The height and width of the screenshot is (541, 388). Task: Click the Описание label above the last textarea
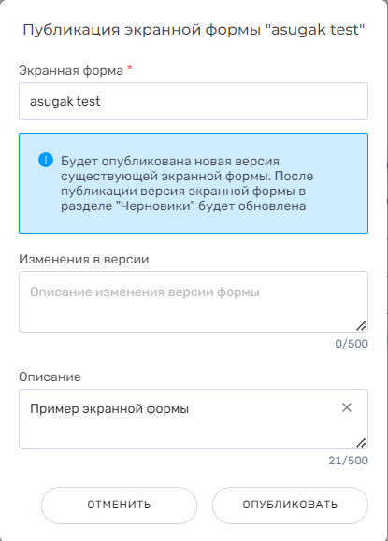[50, 377]
